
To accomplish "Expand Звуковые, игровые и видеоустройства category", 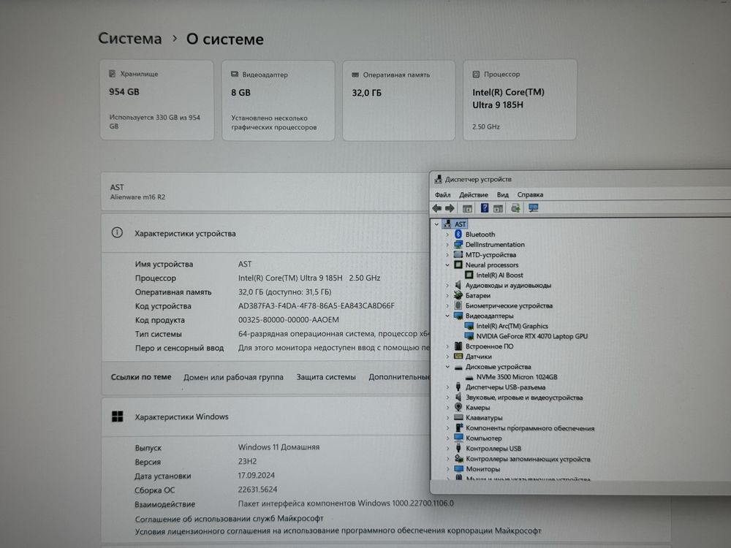I will click(447, 397).
